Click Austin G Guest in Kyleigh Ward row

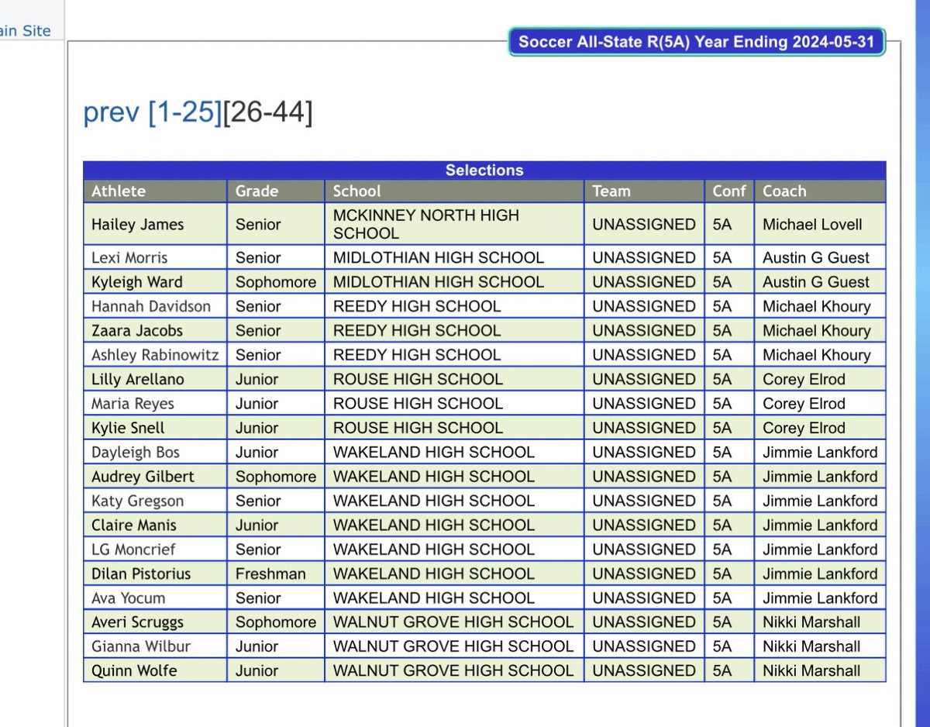tap(816, 282)
